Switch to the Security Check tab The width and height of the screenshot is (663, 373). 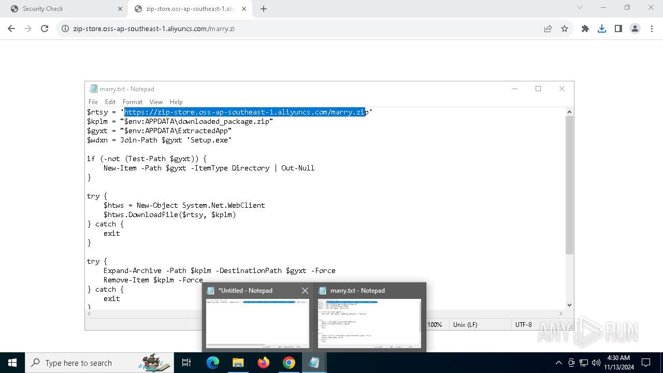[65, 9]
